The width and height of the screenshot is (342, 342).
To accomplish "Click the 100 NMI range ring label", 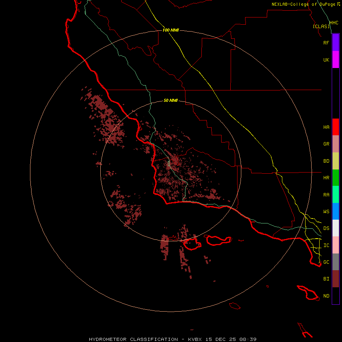I will [171, 30].
